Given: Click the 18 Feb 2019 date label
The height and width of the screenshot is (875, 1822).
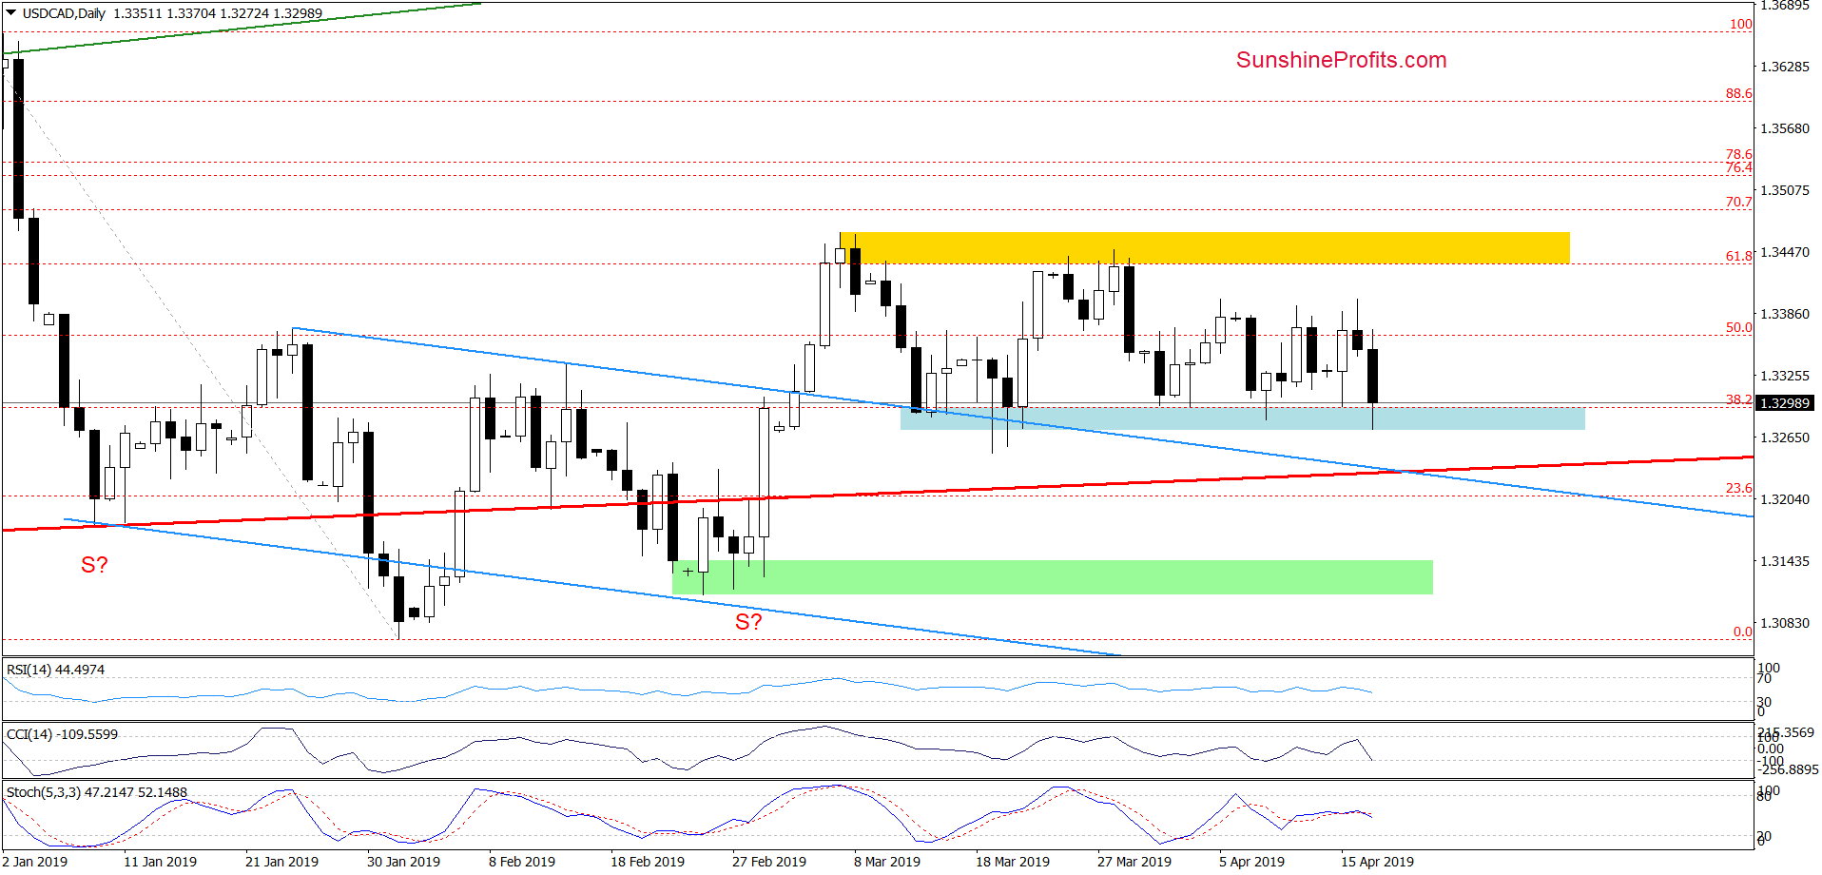Looking at the screenshot, I should (x=648, y=862).
